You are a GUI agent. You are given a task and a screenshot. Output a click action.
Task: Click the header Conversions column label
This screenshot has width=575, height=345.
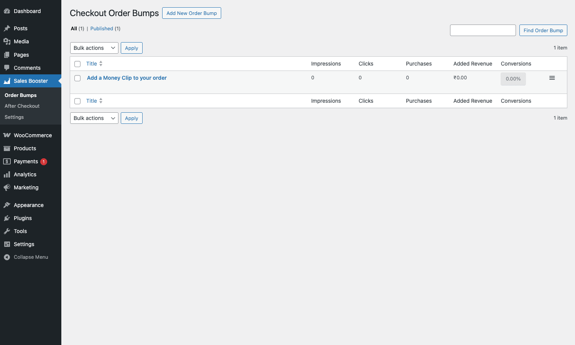tap(516, 64)
